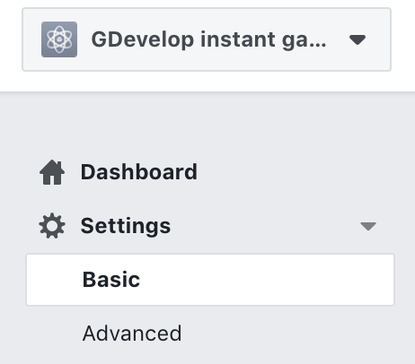Select the house icon beside Dashboard
The width and height of the screenshot is (415, 364).
point(52,172)
